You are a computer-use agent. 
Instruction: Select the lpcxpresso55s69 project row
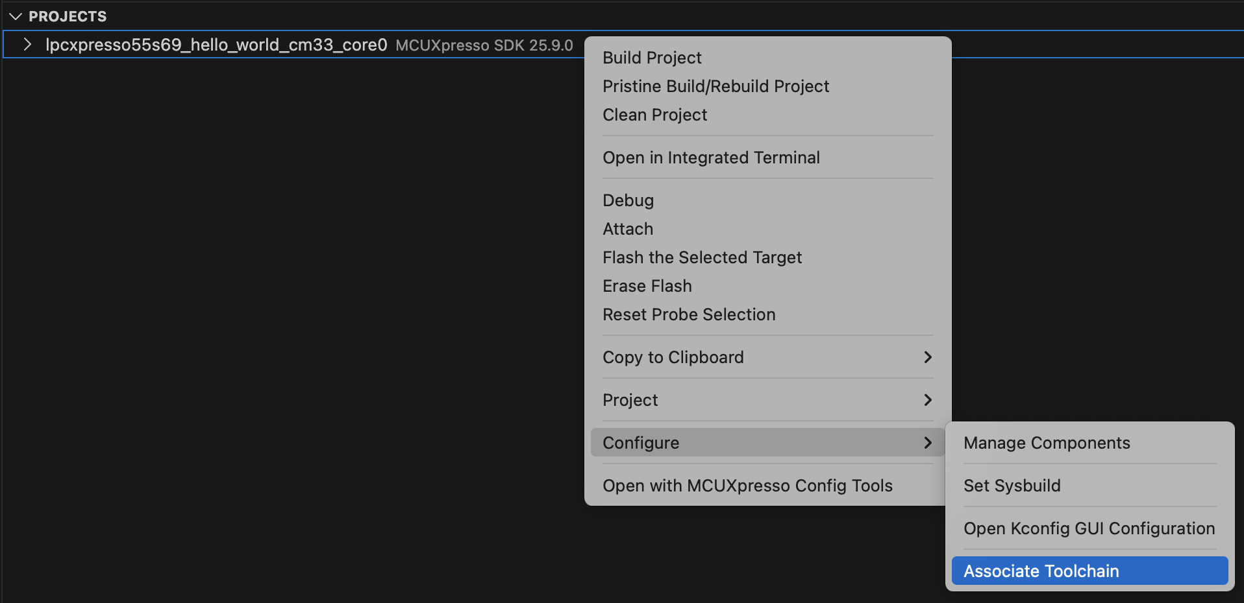click(216, 45)
